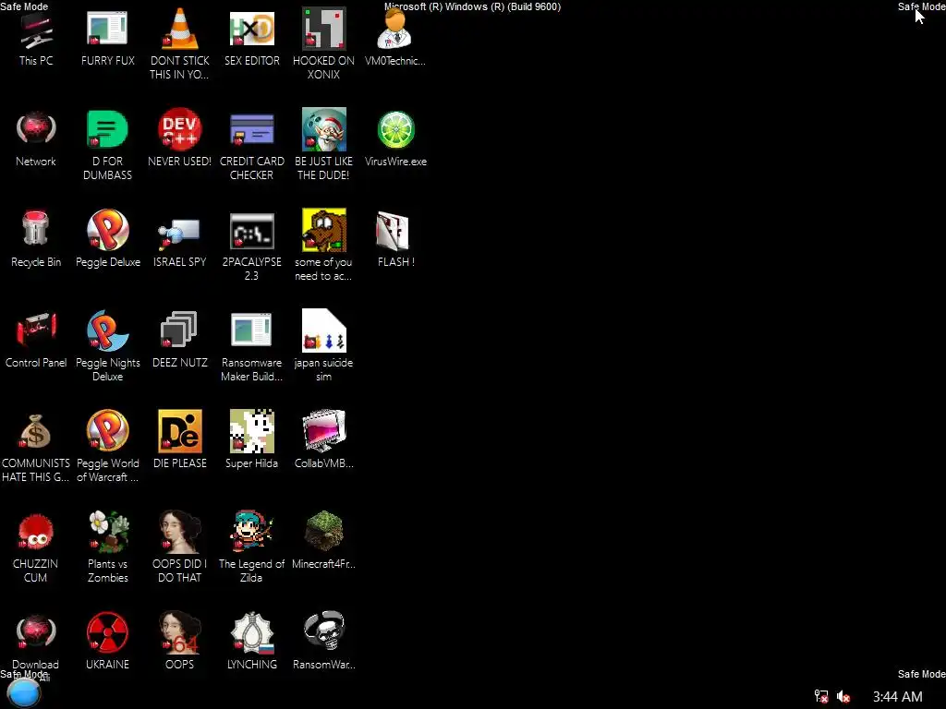Open the Start orb button
946x709 pixels.
coord(24,693)
